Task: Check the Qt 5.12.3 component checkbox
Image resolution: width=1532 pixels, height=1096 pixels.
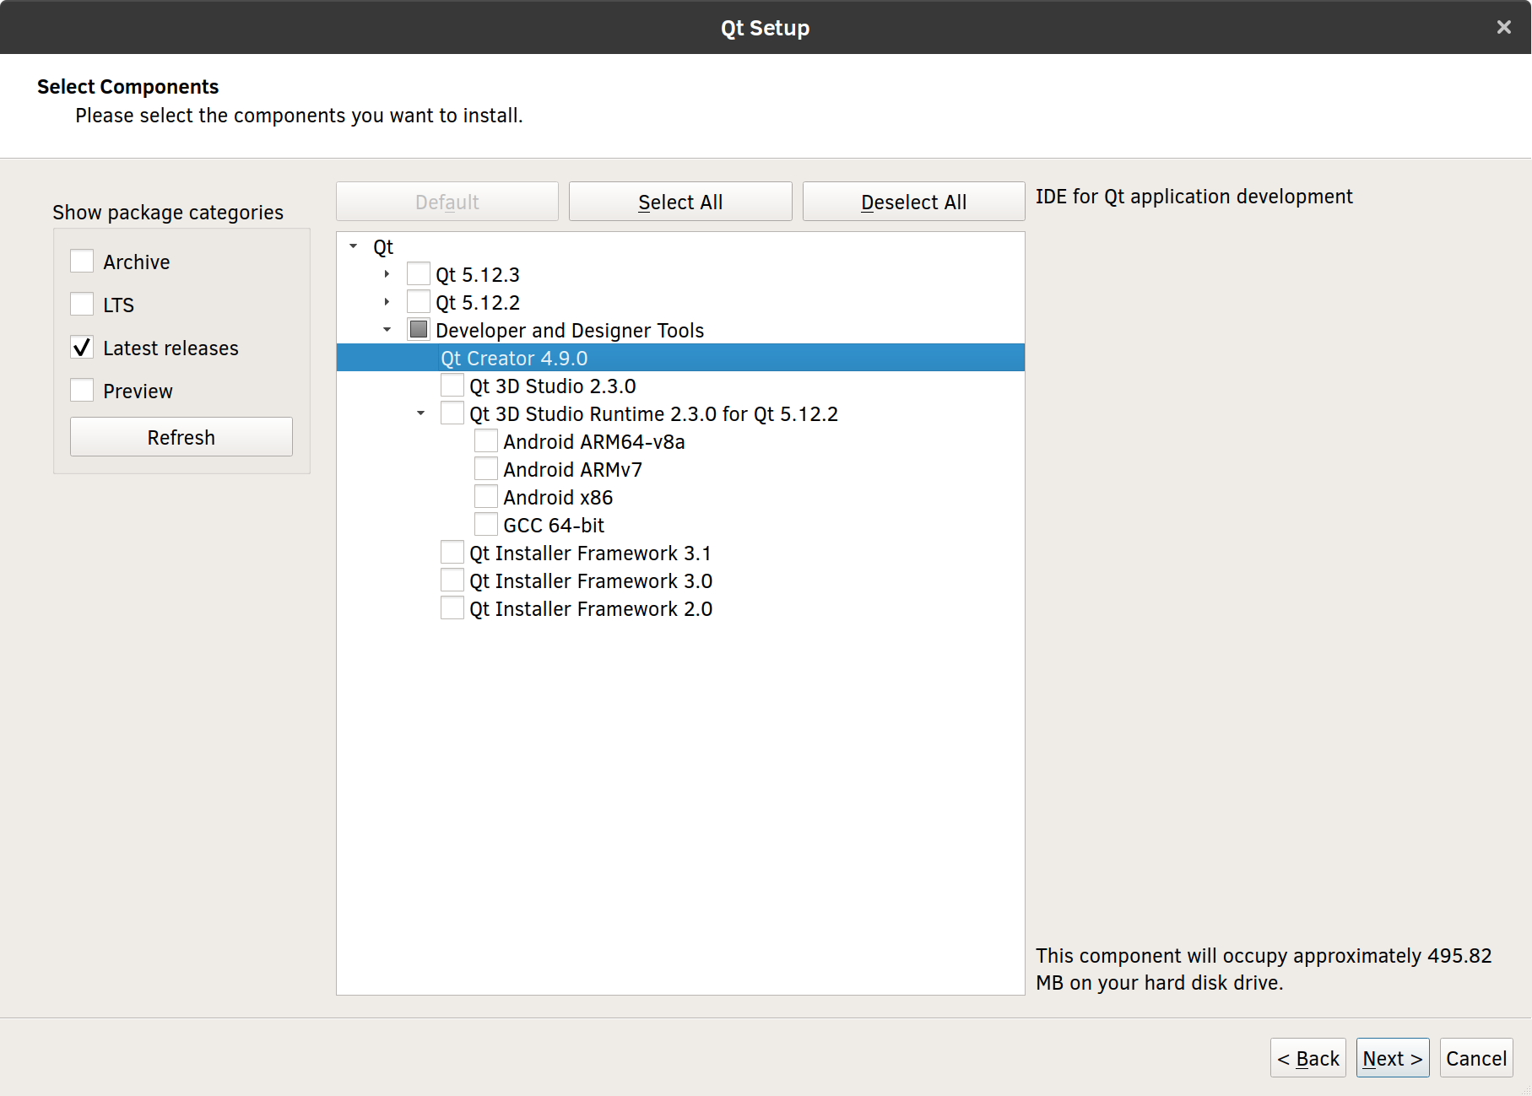Action: point(418,273)
